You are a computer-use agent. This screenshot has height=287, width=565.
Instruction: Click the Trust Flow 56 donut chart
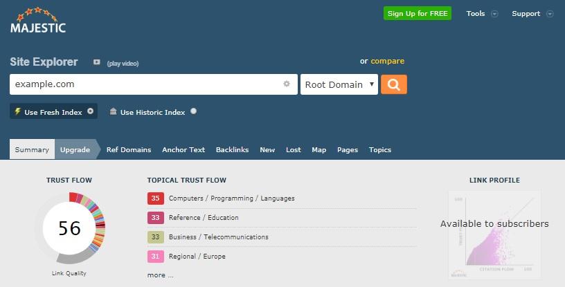tap(69, 228)
